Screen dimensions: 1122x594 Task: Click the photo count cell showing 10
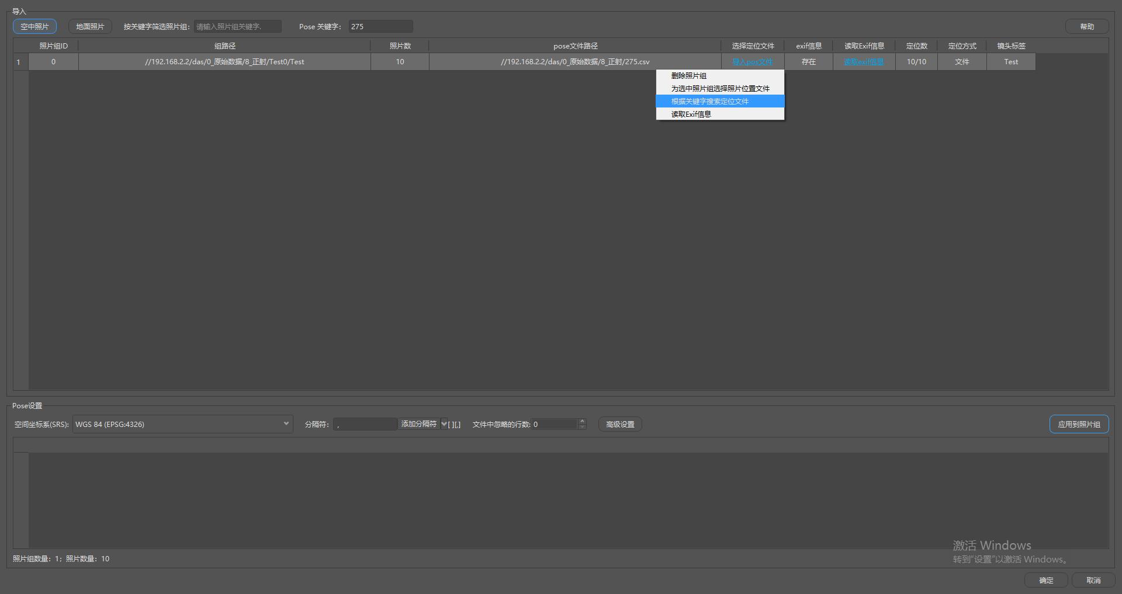pos(400,62)
